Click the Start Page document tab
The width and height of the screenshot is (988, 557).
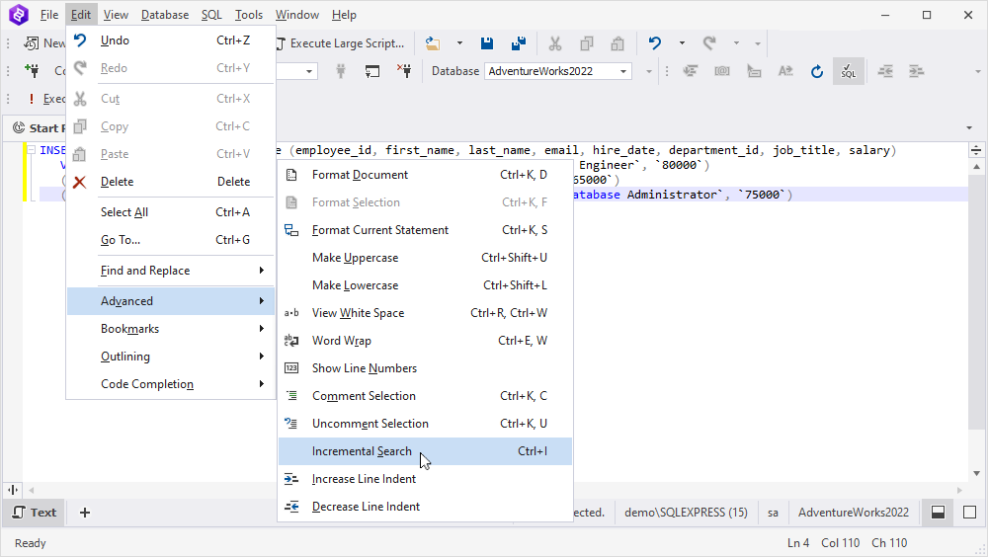pos(40,128)
